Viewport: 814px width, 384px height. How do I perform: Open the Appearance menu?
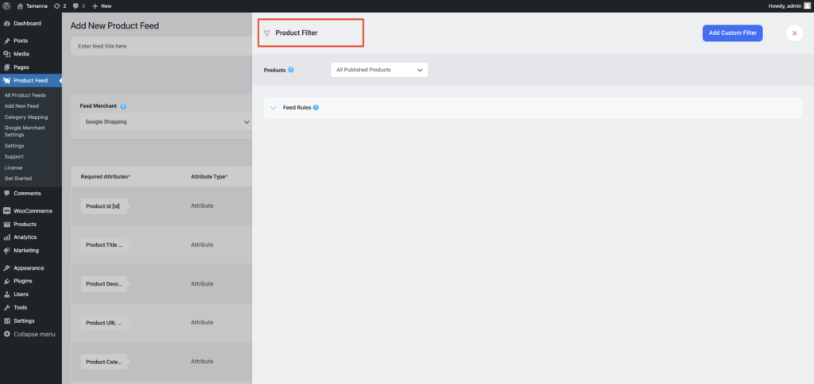tap(31, 268)
